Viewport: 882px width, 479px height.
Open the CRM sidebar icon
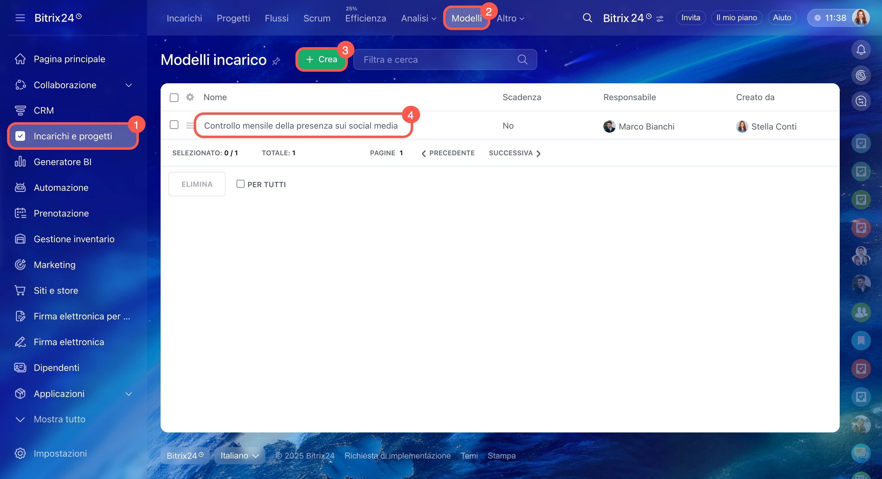(x=20, y=111)
